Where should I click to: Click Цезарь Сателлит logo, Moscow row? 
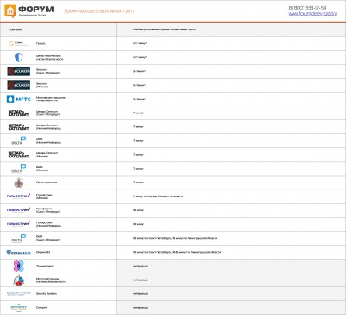19,155
